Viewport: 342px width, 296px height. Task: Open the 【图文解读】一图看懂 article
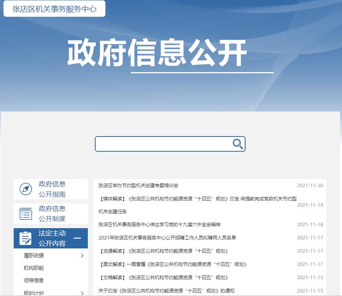click(173, 264)
